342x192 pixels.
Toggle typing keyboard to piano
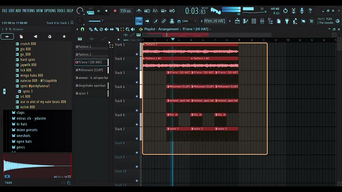[139, 21]
